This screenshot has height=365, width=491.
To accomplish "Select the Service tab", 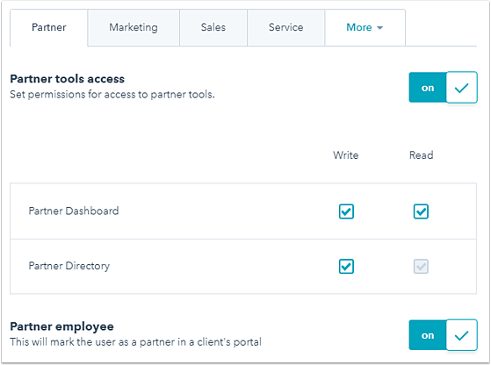I will point(285,27).
